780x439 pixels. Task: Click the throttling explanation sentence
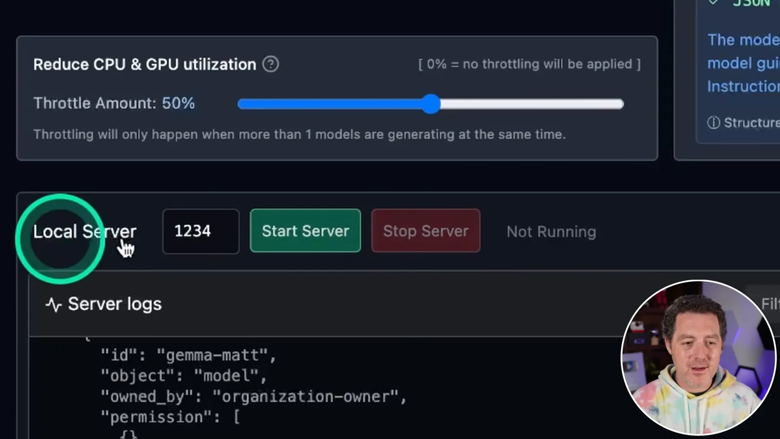[x=299, y=134]
